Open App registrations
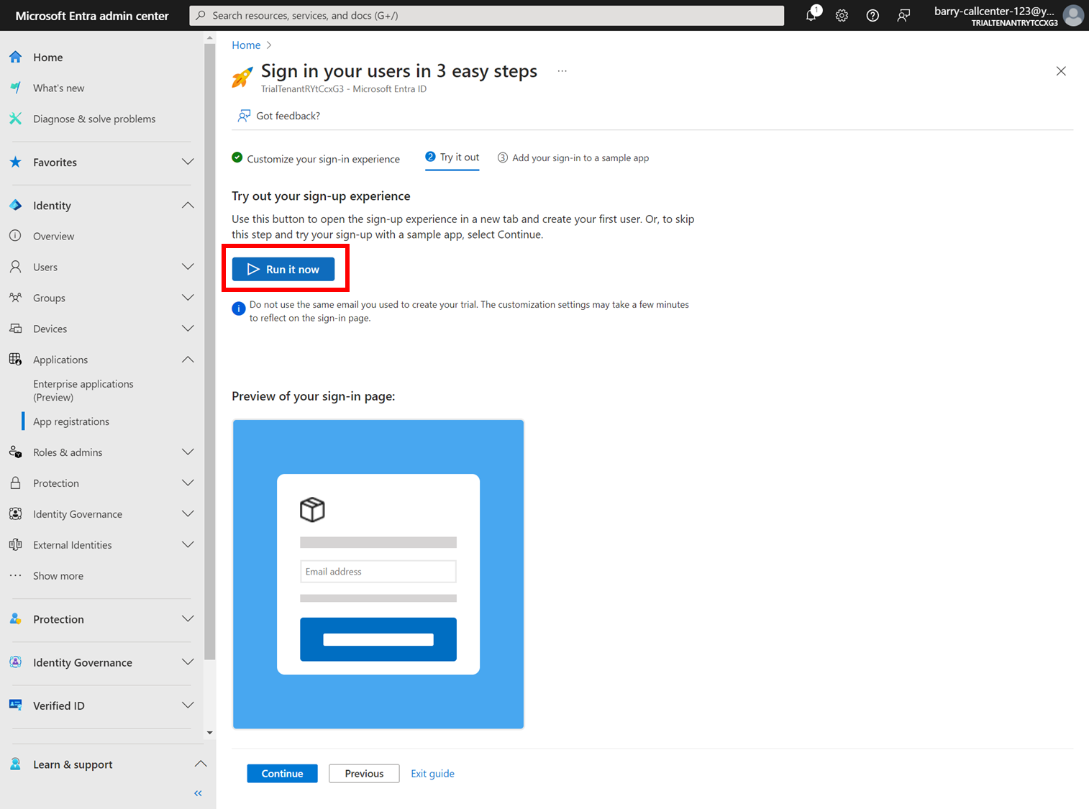This screenshot has width=1089, height=809. point(71,421)
